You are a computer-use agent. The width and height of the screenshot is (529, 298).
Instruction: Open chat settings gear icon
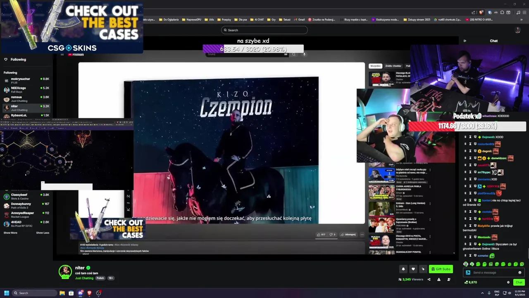(508, 282)
